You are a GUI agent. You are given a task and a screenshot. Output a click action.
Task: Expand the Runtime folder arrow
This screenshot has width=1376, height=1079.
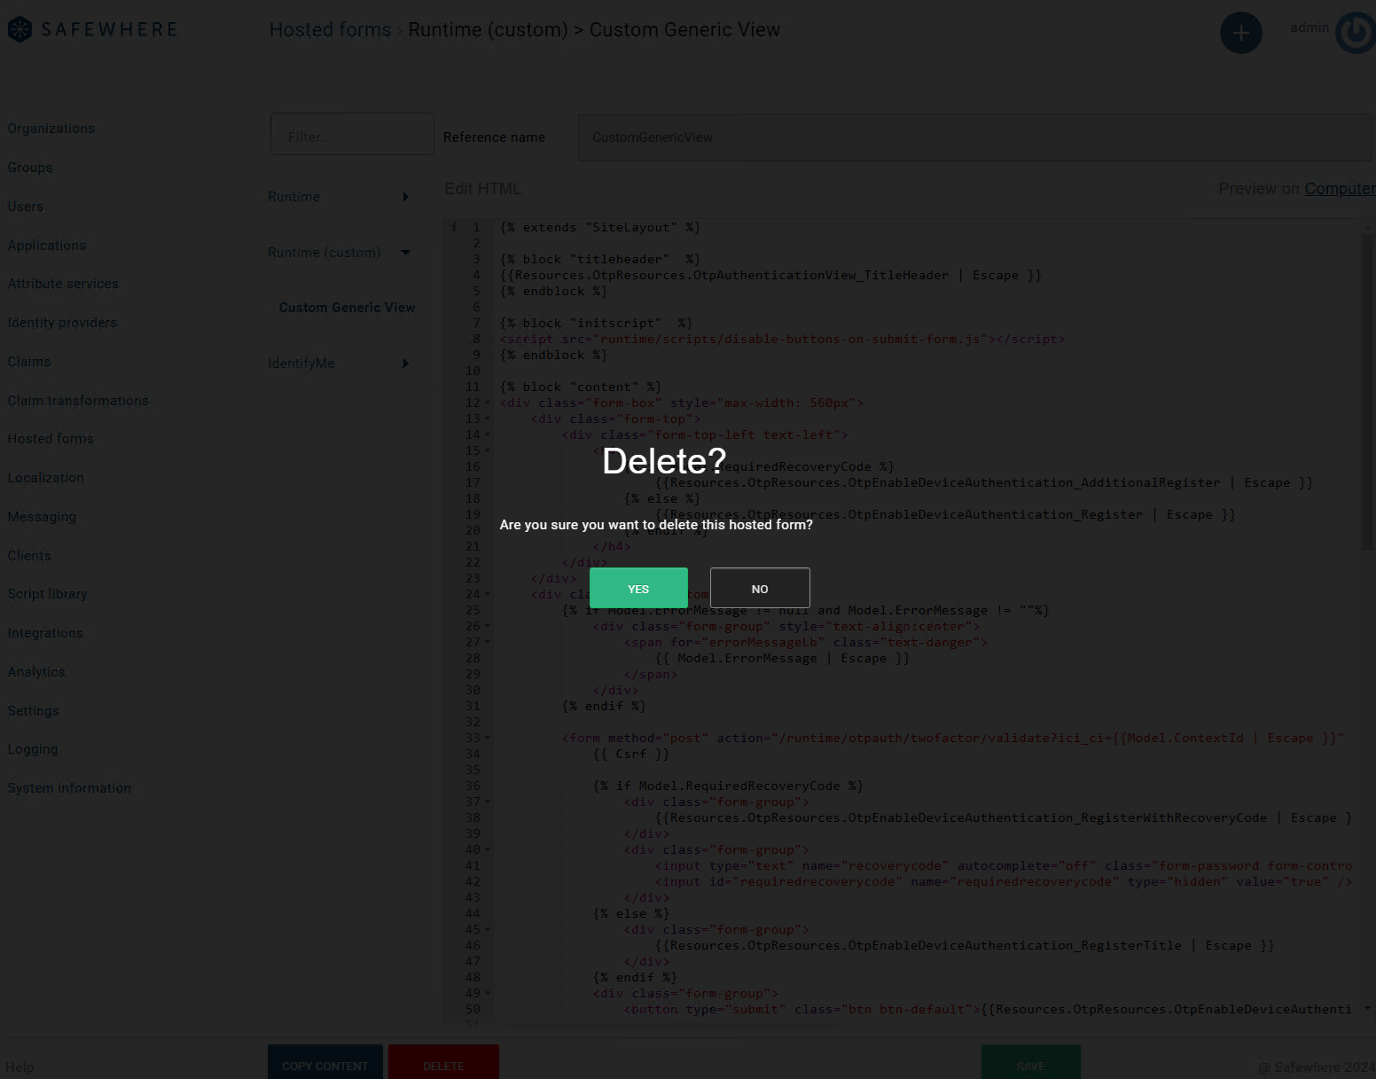tap(406, 197)
